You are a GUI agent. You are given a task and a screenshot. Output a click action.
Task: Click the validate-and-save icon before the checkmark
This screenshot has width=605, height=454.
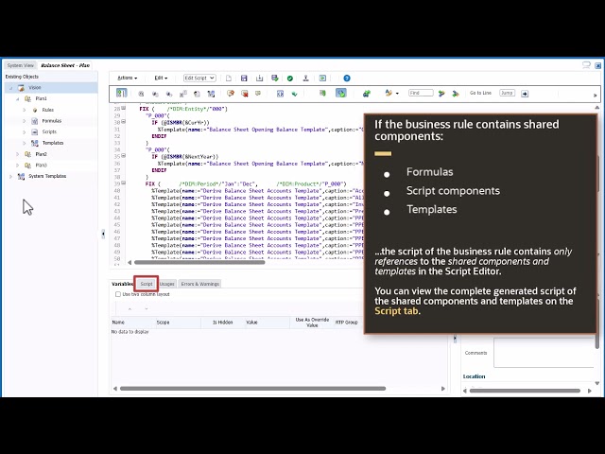pyautogui.click(x=275, y=78)
